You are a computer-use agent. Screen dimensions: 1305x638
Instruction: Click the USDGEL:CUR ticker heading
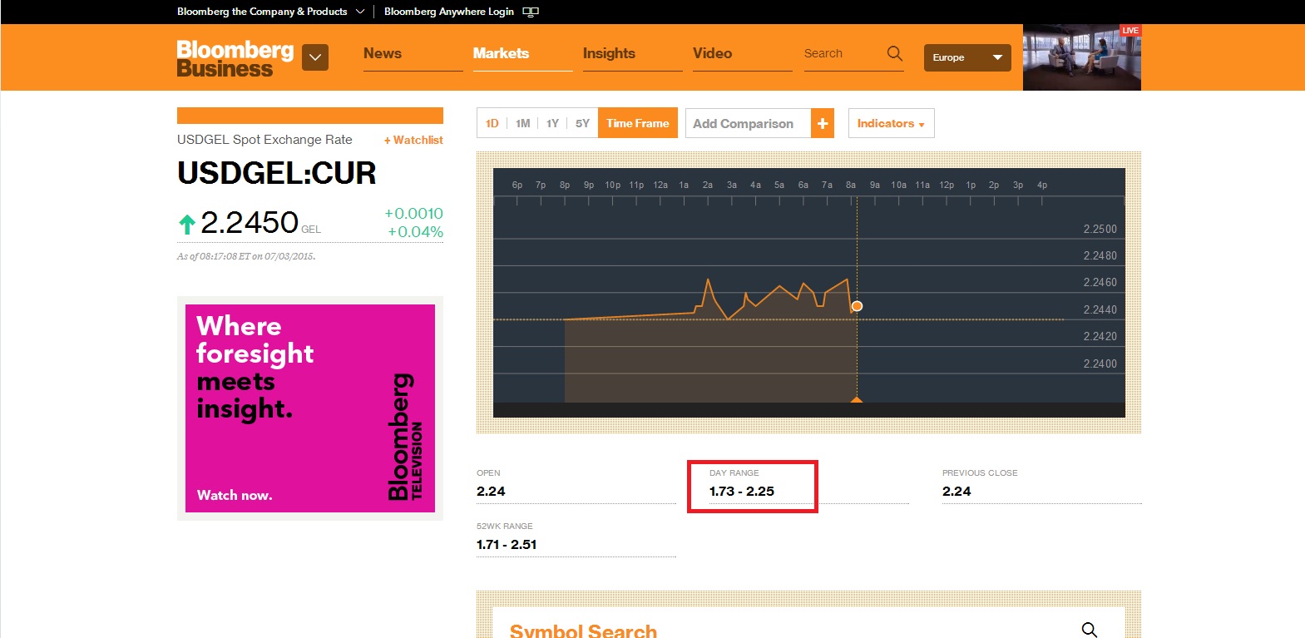click(x=277, y=173)
